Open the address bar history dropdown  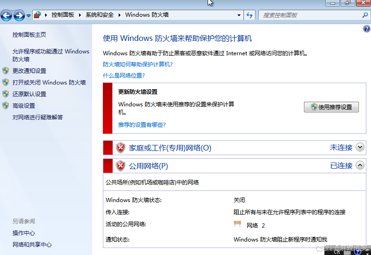click(x=239, y=15)
